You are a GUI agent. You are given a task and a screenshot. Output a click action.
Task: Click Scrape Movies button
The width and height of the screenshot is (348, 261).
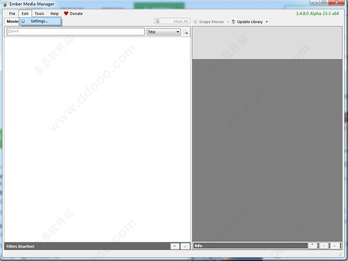(x=209, y=22)
